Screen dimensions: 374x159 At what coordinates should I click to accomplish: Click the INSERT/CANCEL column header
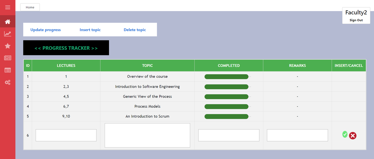point(349,66)
